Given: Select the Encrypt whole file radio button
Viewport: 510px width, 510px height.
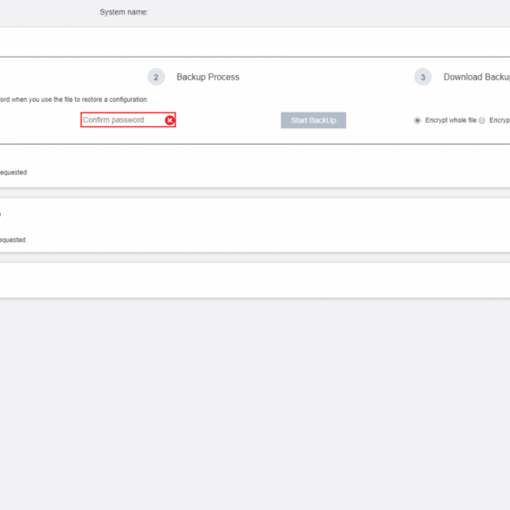Looking at the screenshot, I should click(x=418, y=120).
